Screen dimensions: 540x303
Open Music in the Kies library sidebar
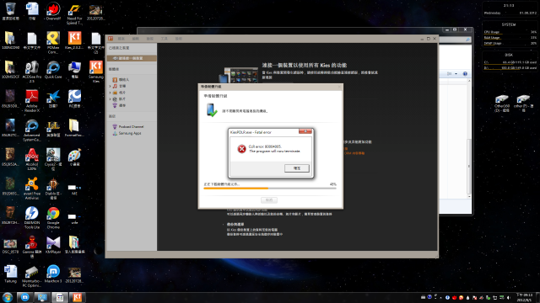coord(119,86)
